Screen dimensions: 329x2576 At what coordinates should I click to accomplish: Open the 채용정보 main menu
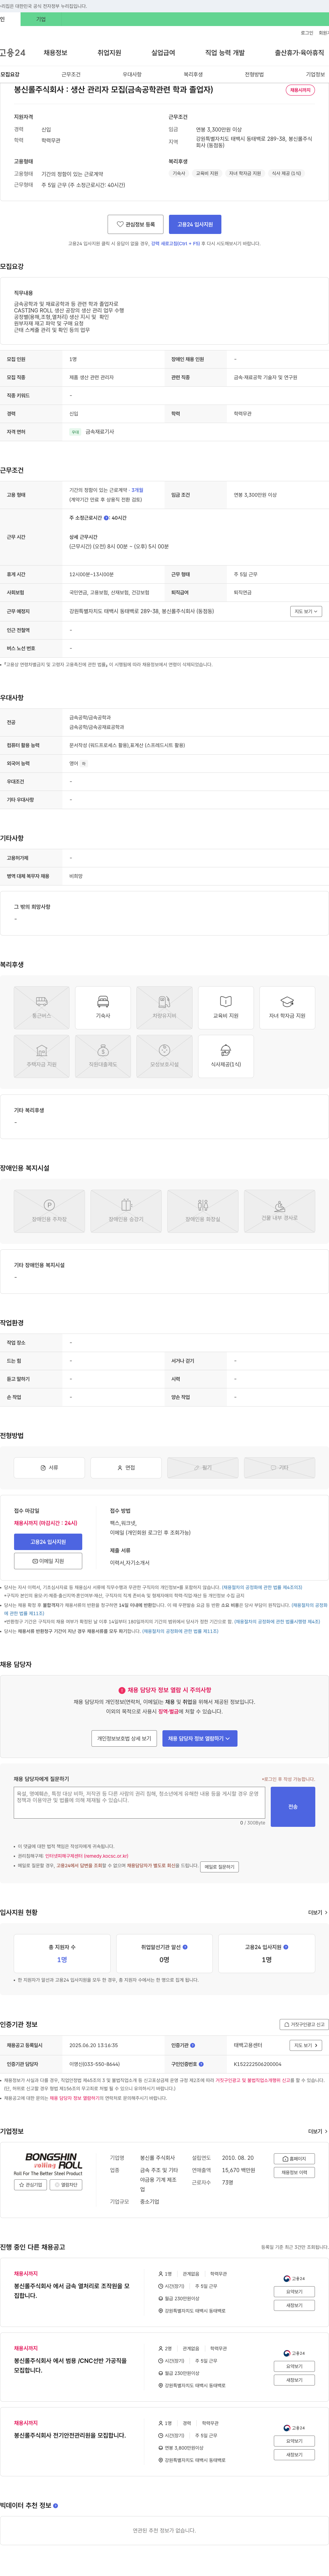click(55, 53)
